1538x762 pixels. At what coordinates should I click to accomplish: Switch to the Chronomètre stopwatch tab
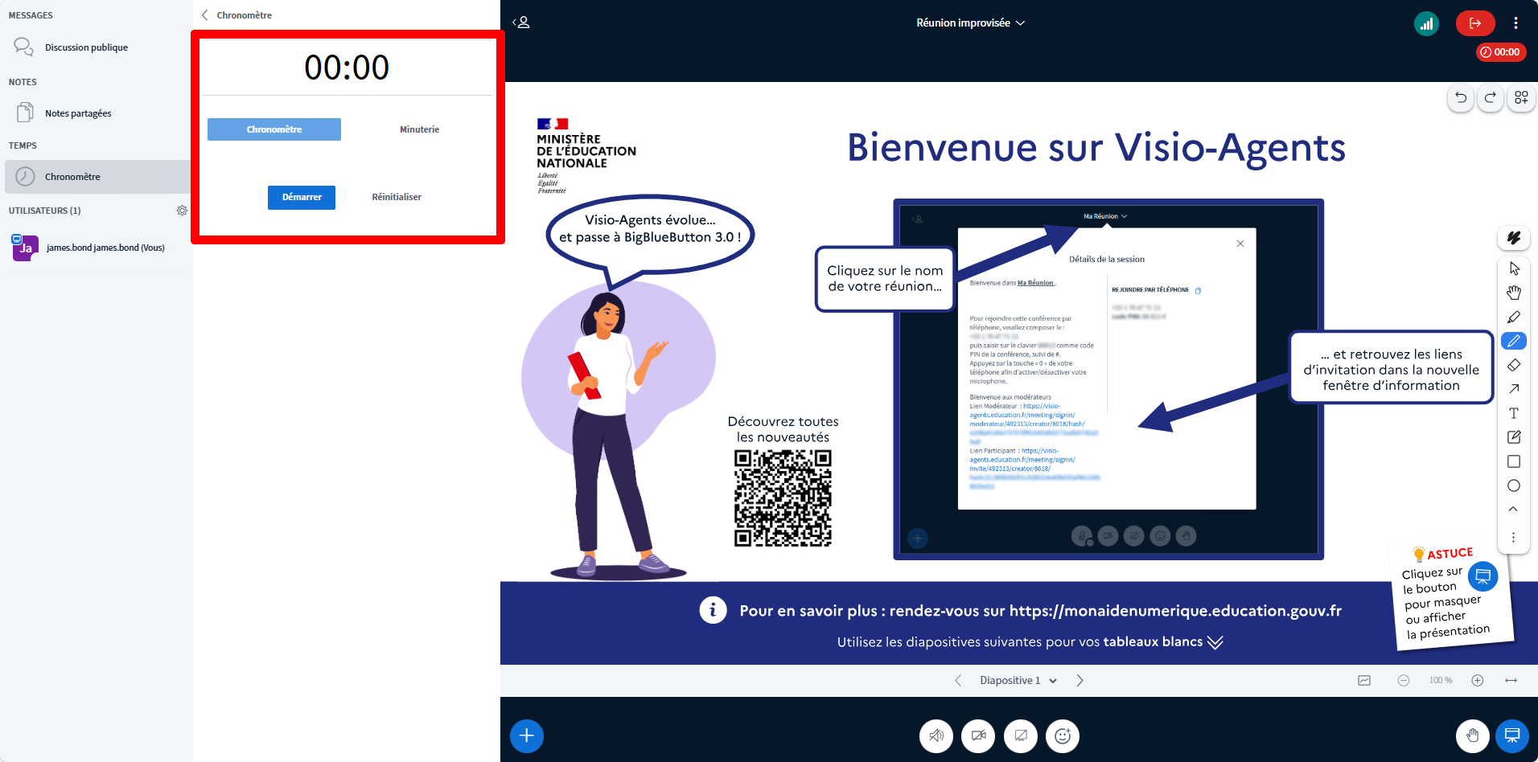tap(274, 129)
